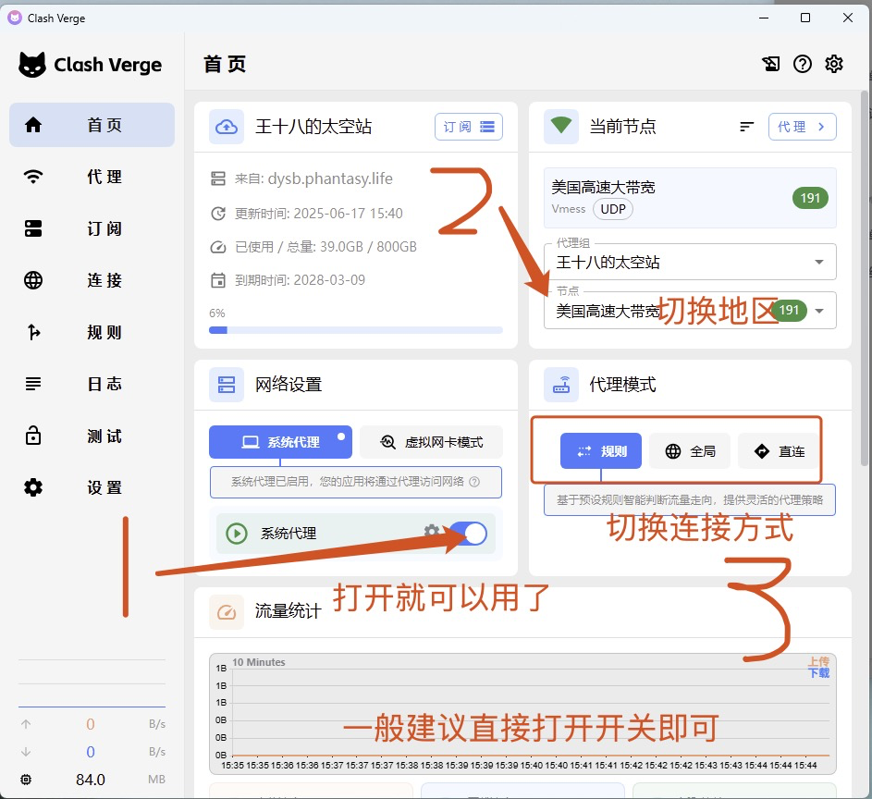
Task: Open the 代理 chevron button
Action: [802, 127]
